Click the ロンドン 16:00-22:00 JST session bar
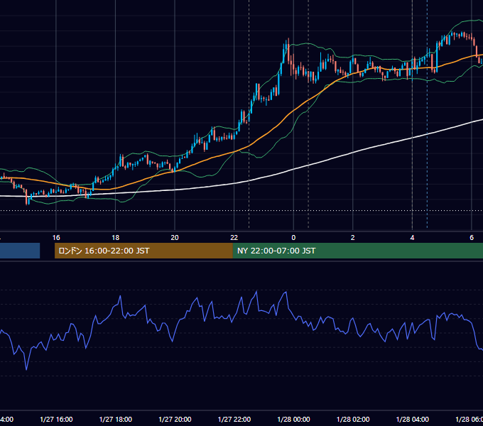Viewport: 483px width, 426px height. pyautogui.click(x=143, y=251)
